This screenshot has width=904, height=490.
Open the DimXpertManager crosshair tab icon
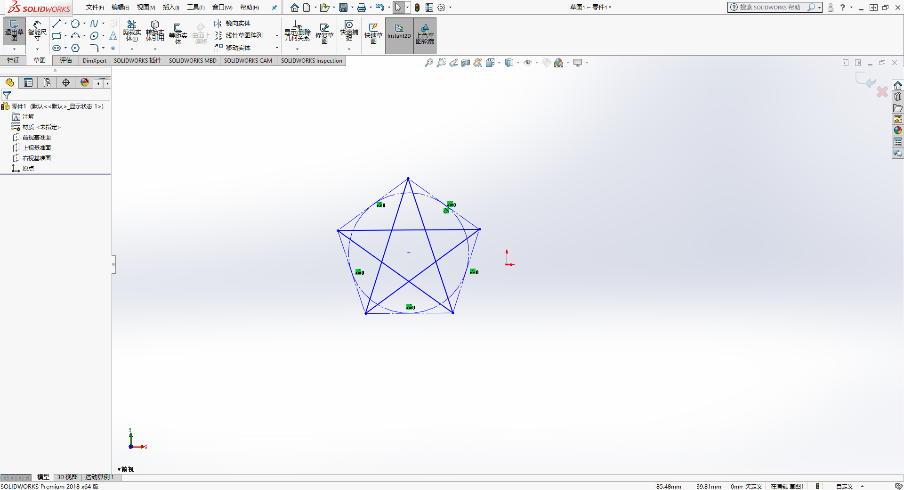[x=66, y=83]
